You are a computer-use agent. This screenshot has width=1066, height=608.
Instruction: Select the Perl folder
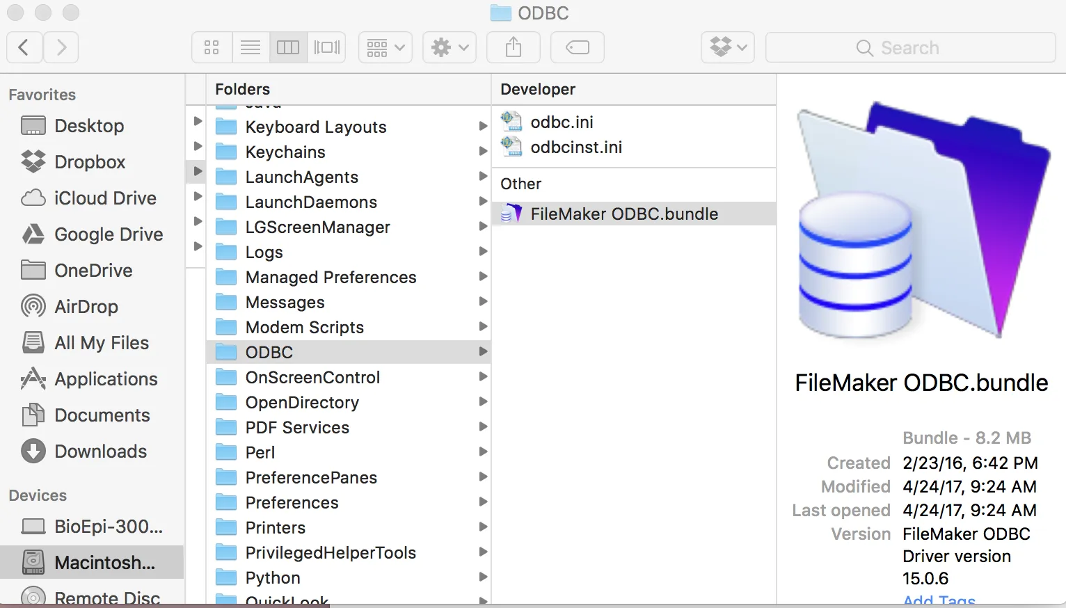pyautogui.click(x=349, y=453)
